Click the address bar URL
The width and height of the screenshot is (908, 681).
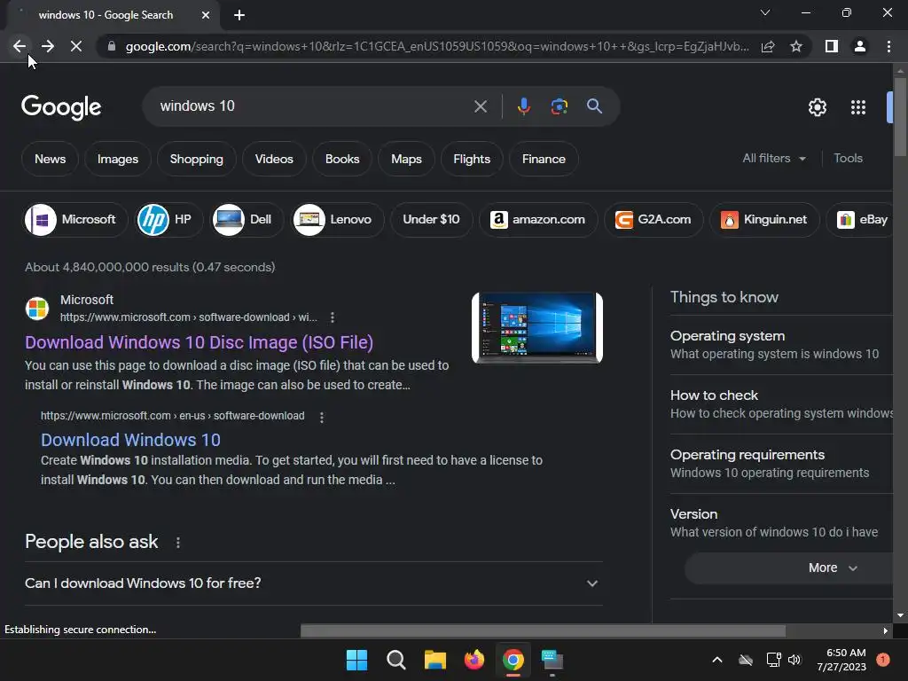pyautogui.click(x=437, y=46)
